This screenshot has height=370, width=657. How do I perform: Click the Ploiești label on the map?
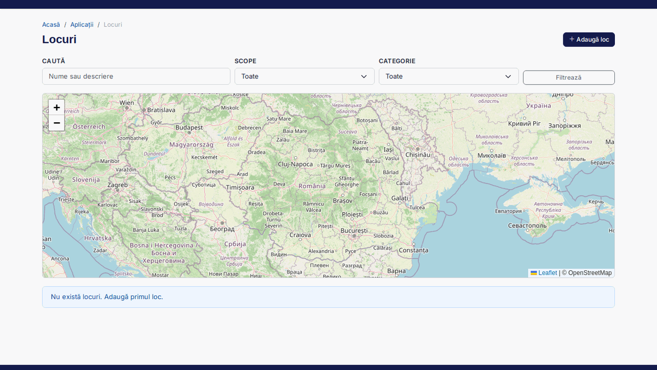352,214
